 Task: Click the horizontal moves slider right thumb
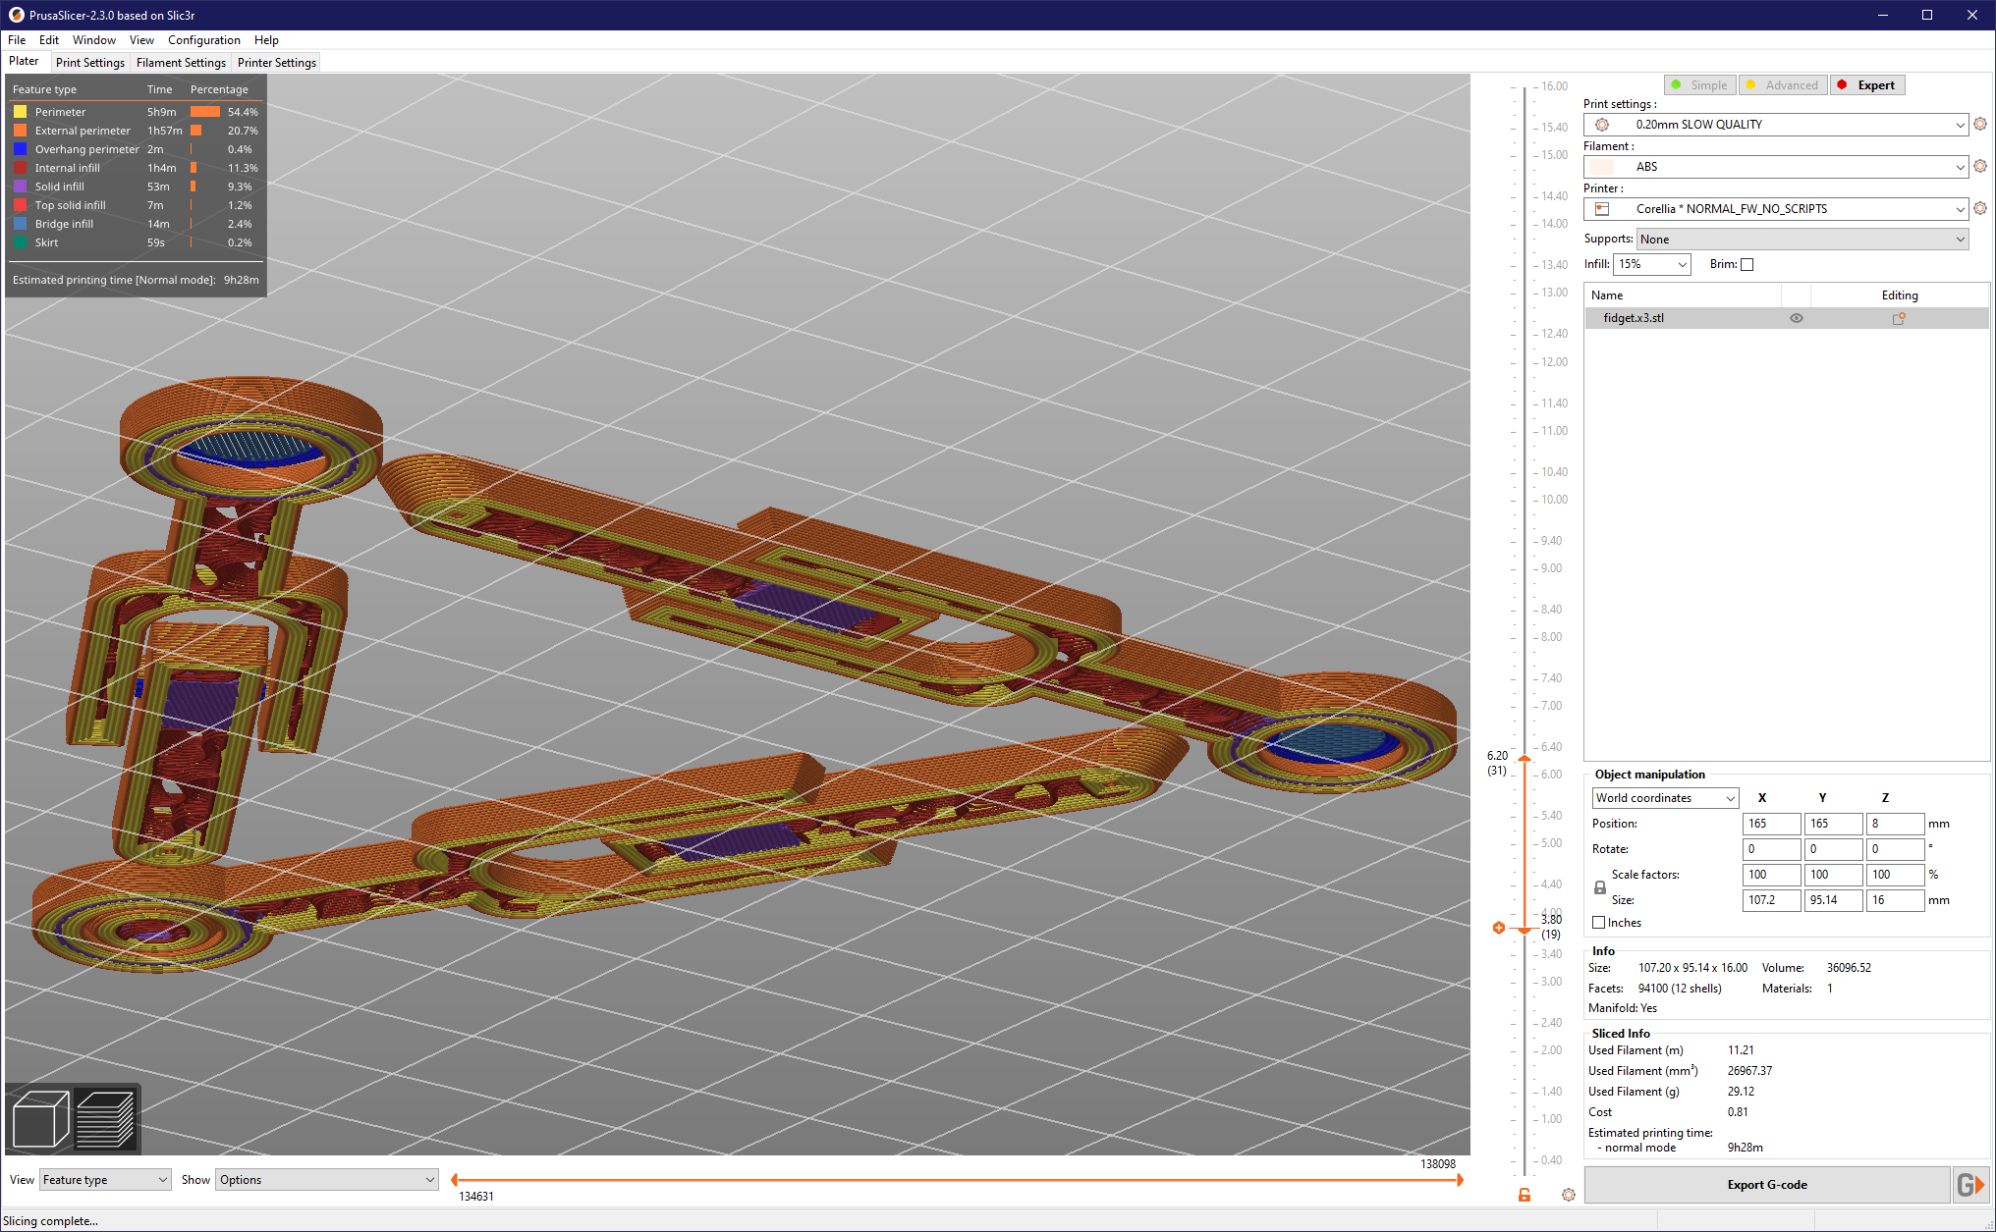pos(1460,1180)
